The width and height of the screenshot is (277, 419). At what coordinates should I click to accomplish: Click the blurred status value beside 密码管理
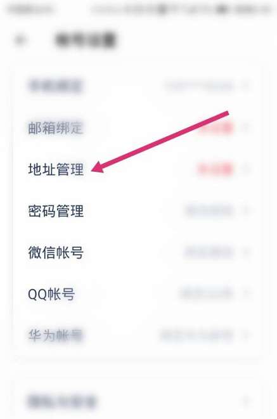coord(209,211)
